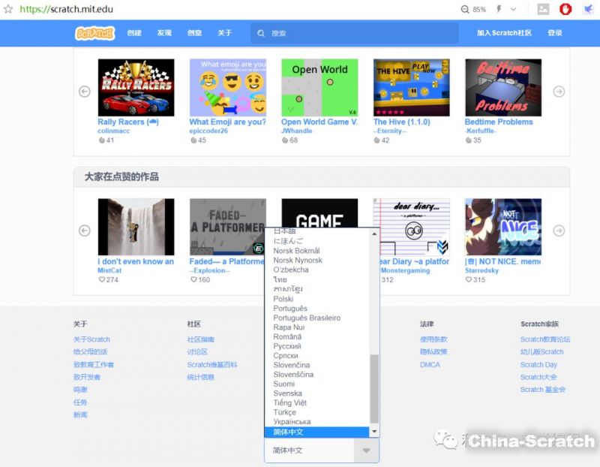Choose Tiếng Việt from the language list
Screen dimensions: 600x467
tap(289, 403)
